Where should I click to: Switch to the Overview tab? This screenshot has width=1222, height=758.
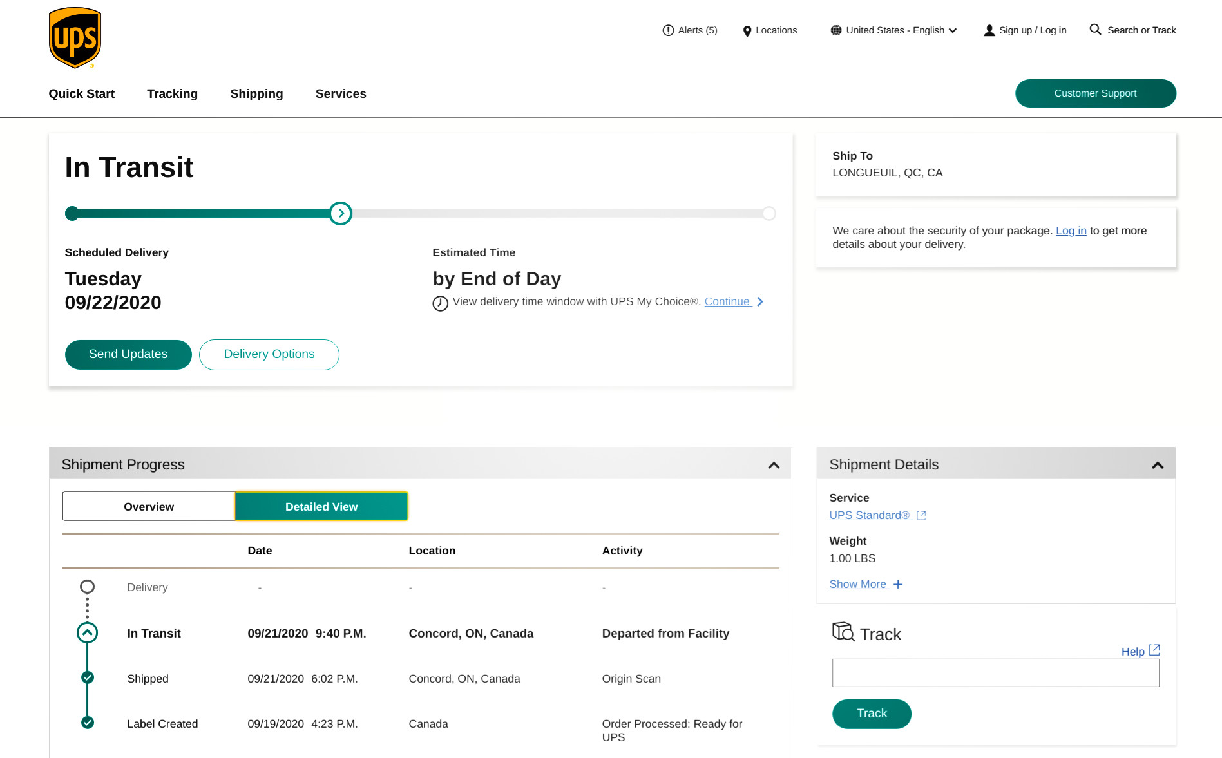149,507
